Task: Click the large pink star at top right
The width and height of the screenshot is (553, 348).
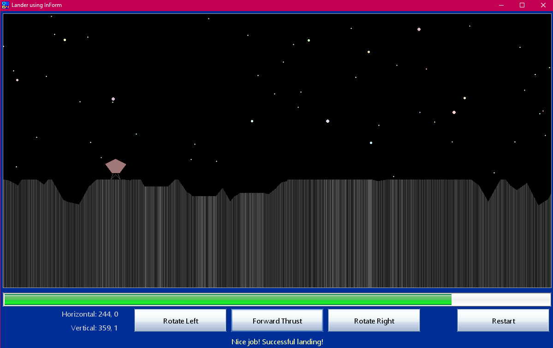Action: pyautogui.click(x=419, y=29)
